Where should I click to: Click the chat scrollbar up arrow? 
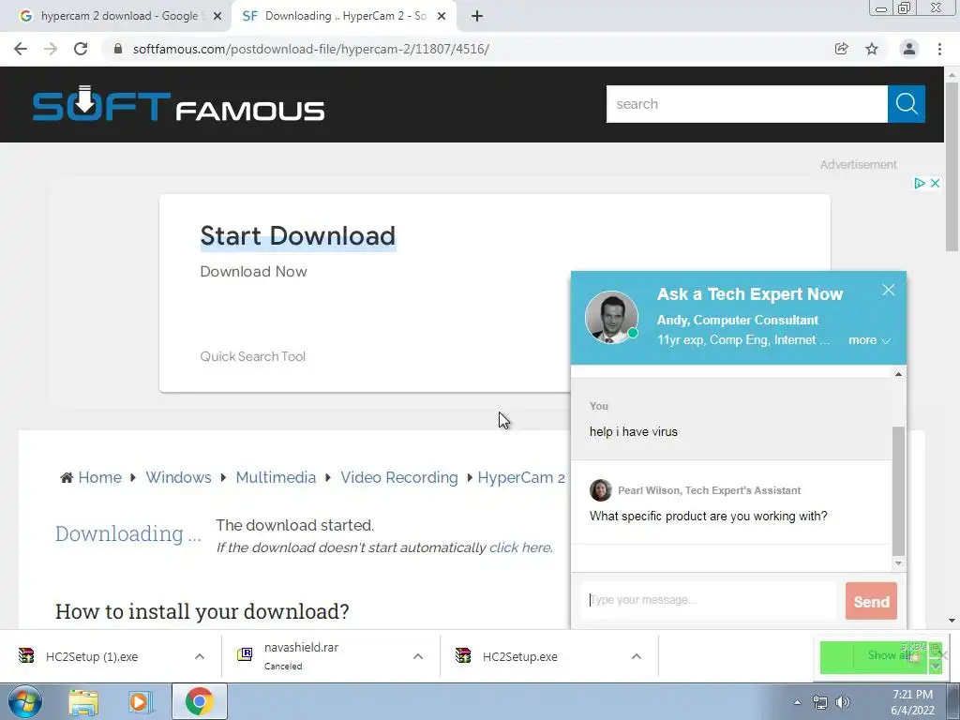tap(898, 374)
